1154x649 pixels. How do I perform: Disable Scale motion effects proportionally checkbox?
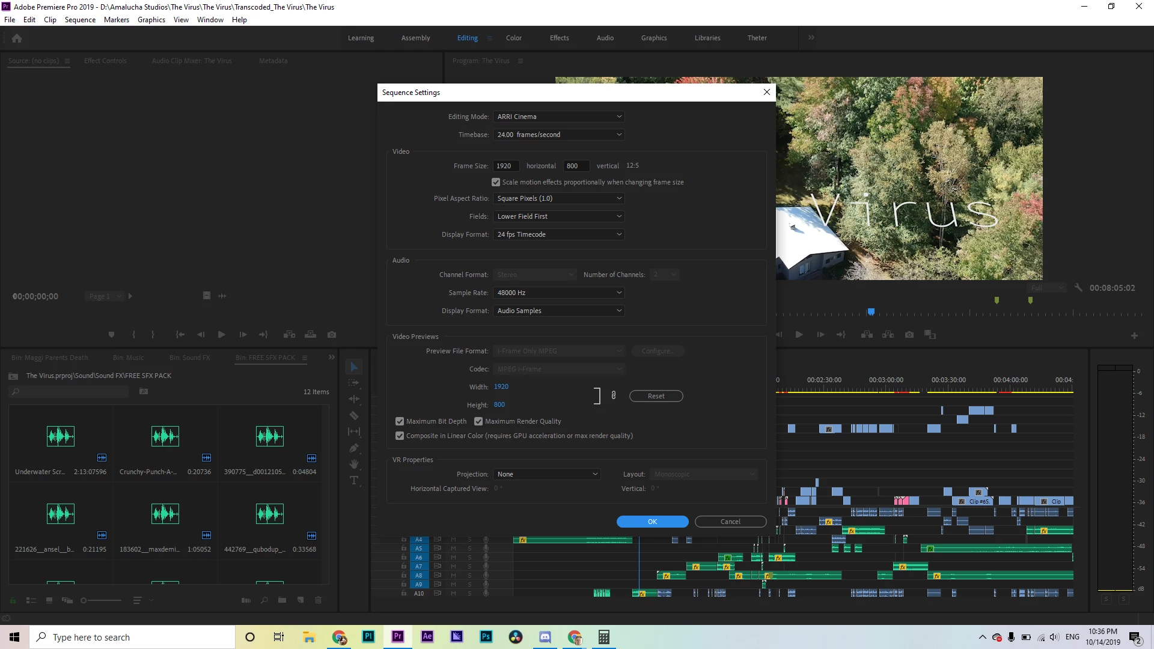click(x=496, y=182)
